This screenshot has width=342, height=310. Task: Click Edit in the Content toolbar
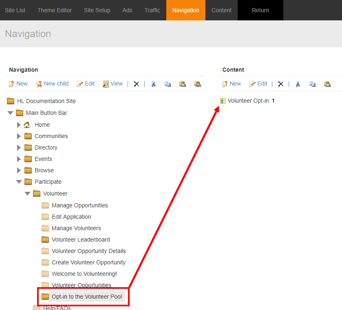click(258, 84)
